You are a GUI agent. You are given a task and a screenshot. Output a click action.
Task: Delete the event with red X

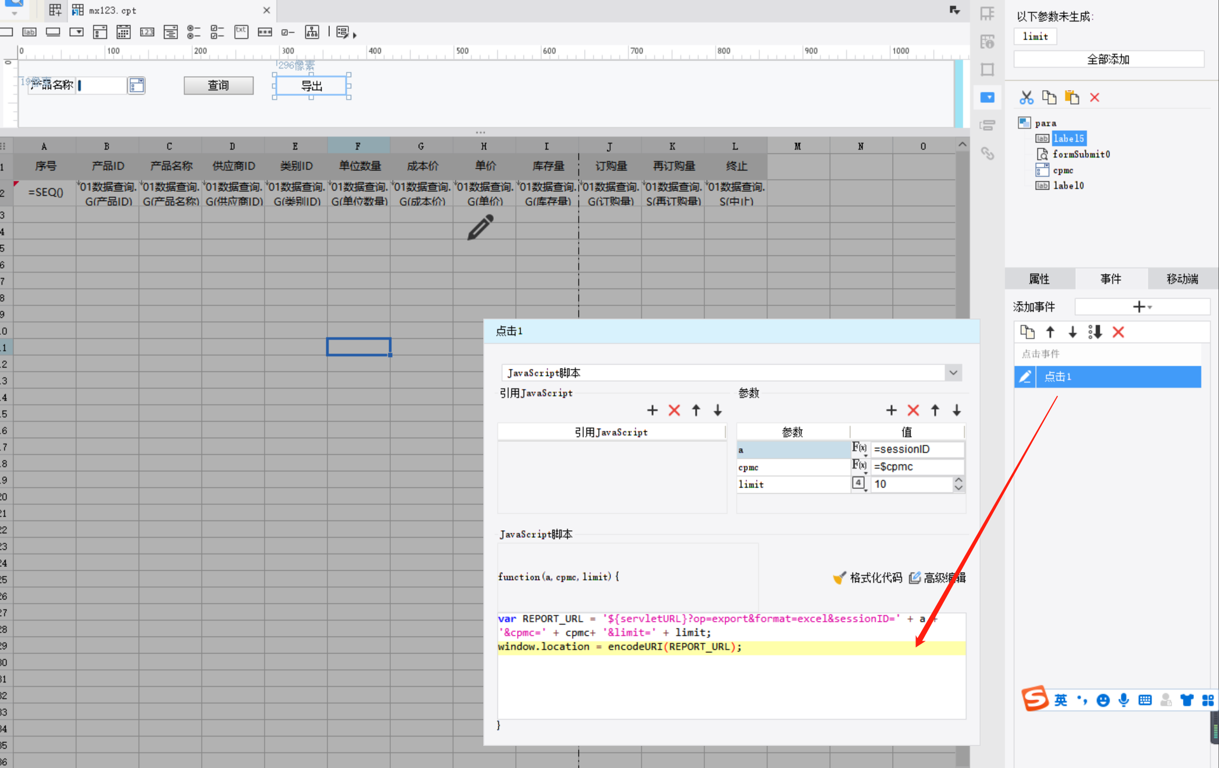tap(1118, 332)
